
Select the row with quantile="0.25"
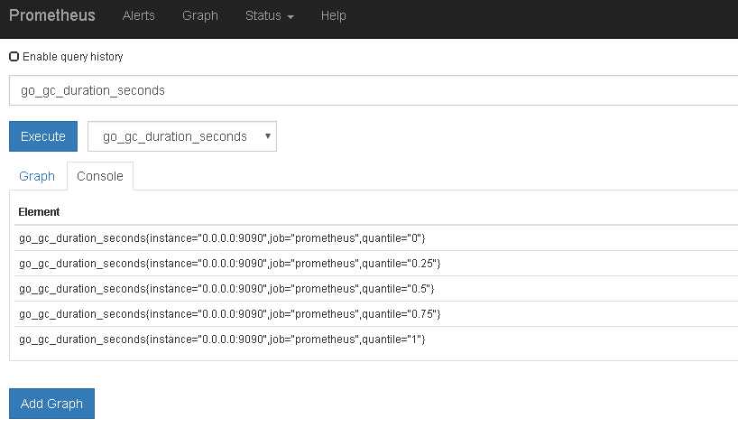pos(376,264)
